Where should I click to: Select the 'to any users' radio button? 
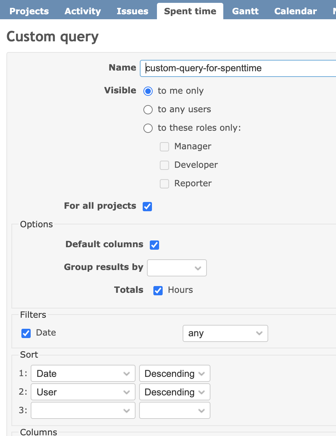pos(148,109)
